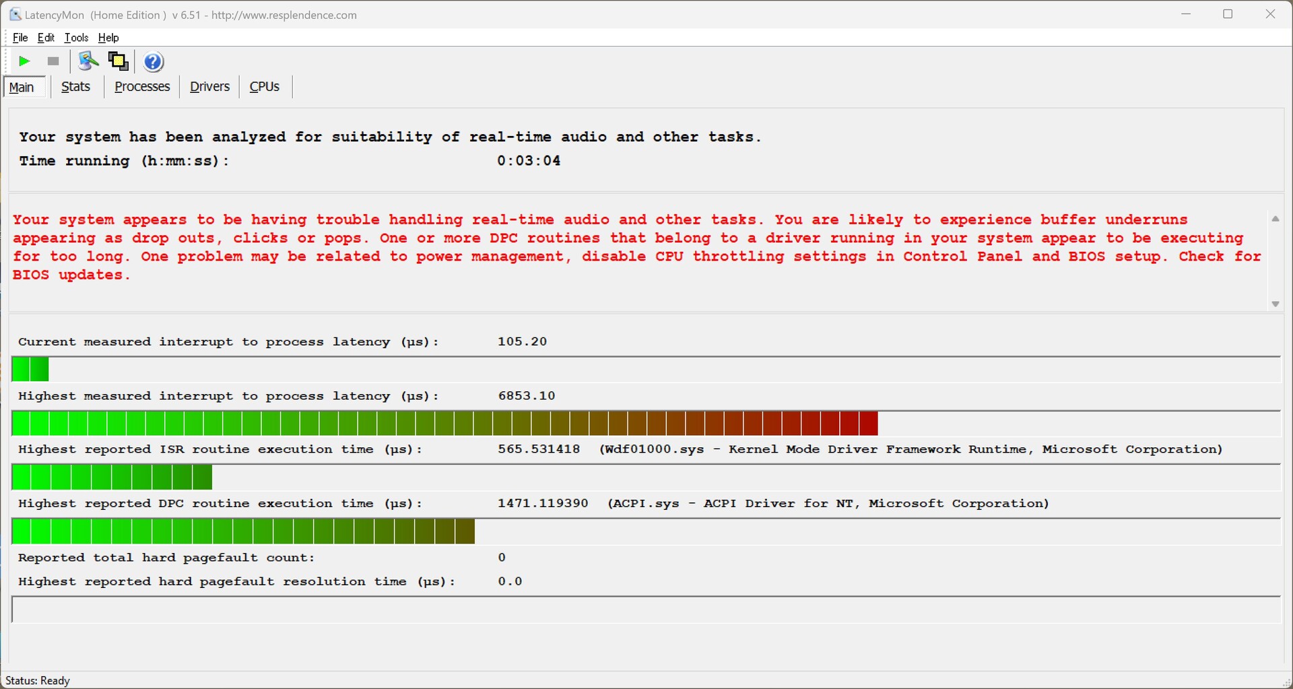The width and height of the screenshot is (1293, 689).
Task: Click the overlapping yellow squares icon
Action: 119,61
